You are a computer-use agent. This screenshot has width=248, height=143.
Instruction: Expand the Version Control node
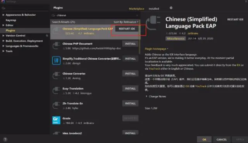pos(3,36)
